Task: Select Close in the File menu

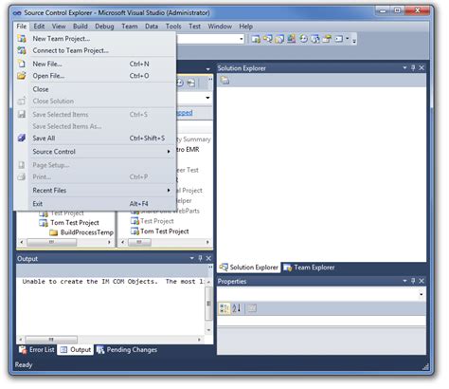Action: pos(95,89)
